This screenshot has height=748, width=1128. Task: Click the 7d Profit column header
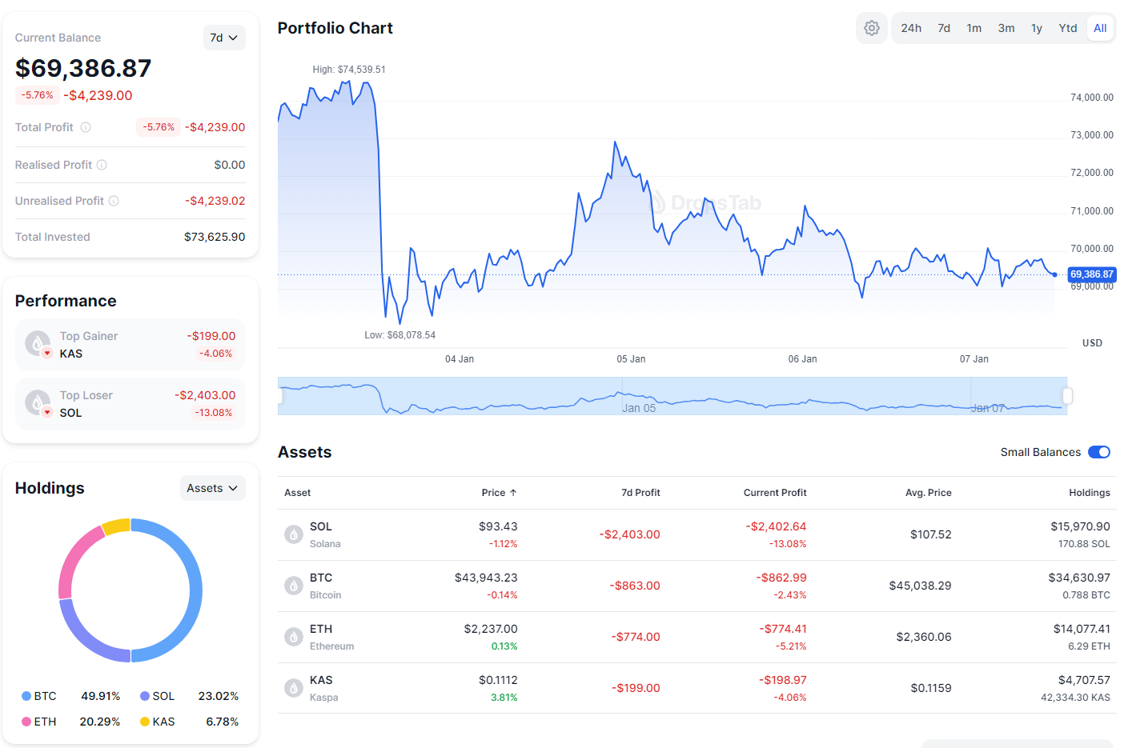click(640, 493)
